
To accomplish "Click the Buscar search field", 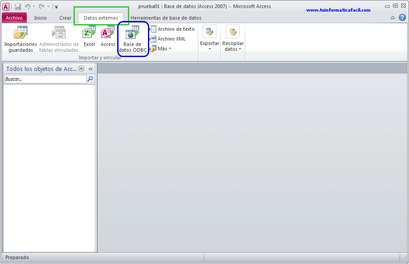I will pos(45,79).
